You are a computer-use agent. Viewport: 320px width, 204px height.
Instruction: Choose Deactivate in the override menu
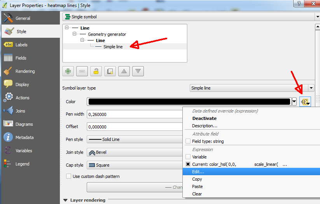pos(204,118)
